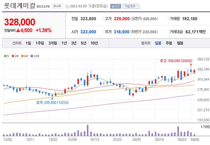Select the 5년 line chart tab
The image size is (210, 145).
point(84,43)
